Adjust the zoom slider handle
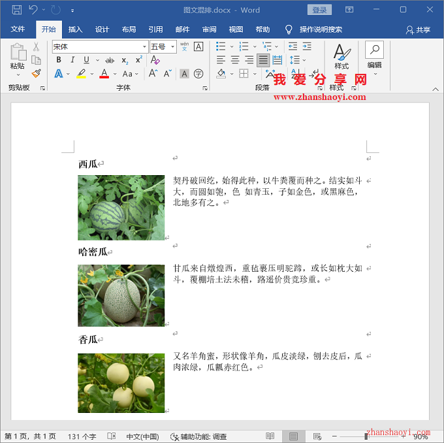Viewport: 444px width, 443px height. [366, 436]
